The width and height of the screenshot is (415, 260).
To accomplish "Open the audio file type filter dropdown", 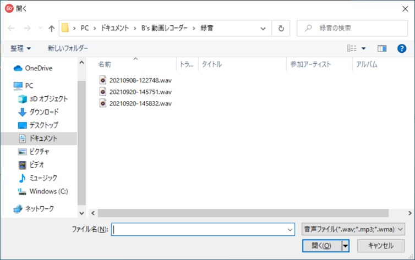I will 353,229.
